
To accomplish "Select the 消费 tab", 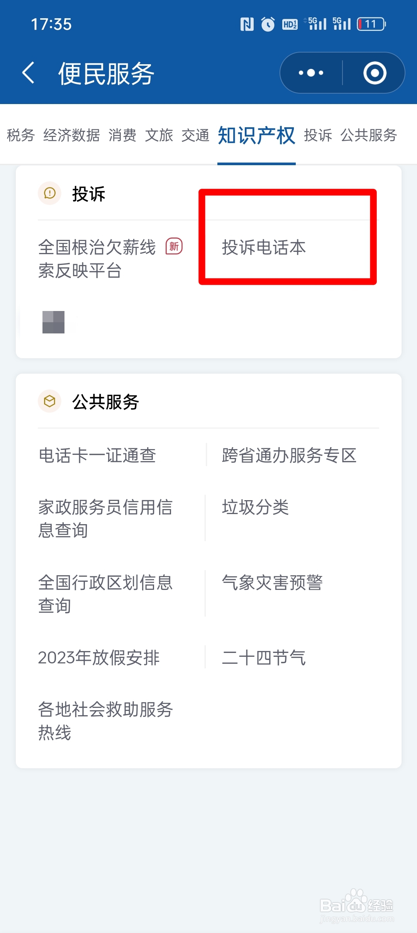I will click(122, 135).
